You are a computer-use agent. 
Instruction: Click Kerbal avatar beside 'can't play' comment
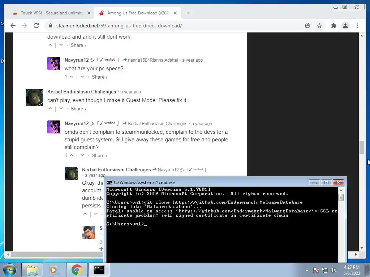(x=34, y=97)
